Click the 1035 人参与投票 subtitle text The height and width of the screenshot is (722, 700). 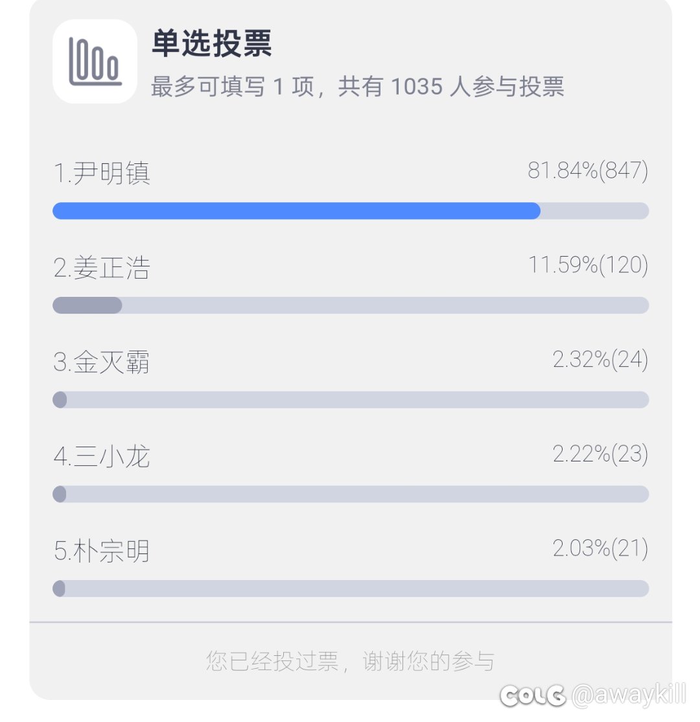click(357, 86)
